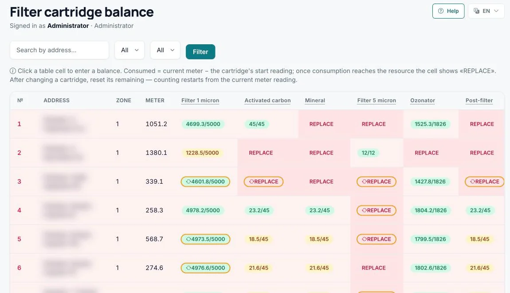
Task: Apply the teal Filter button
Action: point(200,52)
